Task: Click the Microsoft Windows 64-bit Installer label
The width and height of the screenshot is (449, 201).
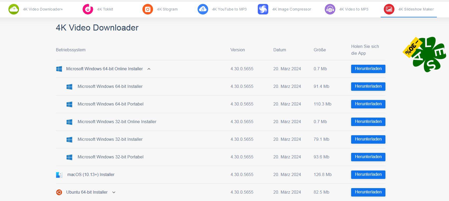Action: pos(110,87)
